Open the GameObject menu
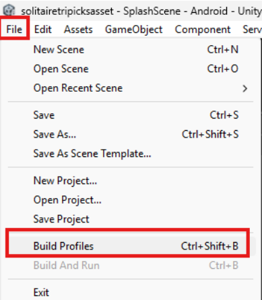262x300 pixels. point(134,29)
